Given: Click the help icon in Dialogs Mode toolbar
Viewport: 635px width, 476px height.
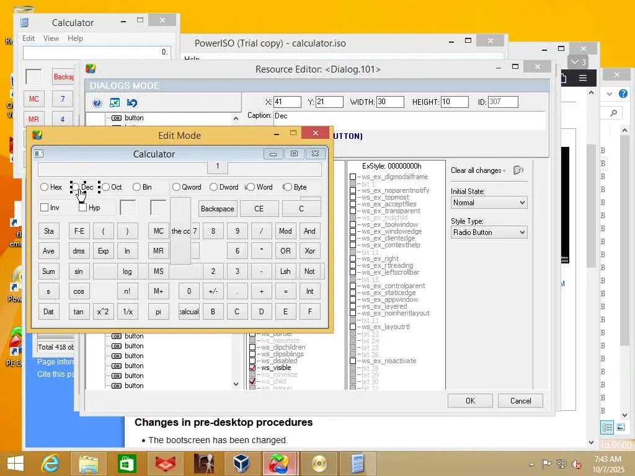Looking at the screenshot, I should tap(97, 103).
